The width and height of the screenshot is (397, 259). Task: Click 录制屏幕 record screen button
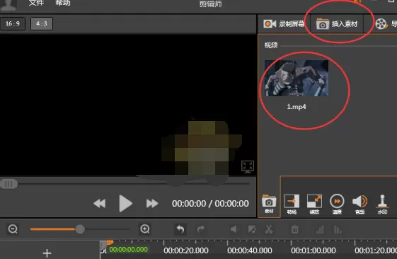(x=284, y=24)
